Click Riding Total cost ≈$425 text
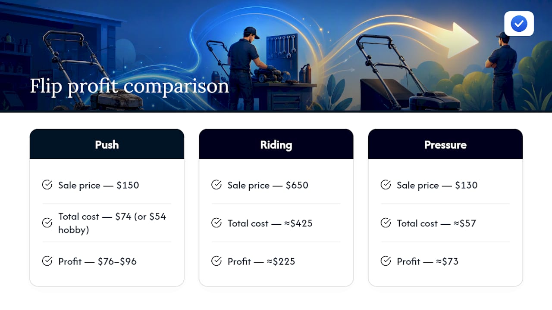Viewport: 552px width, 310px height. click(270, 223)
